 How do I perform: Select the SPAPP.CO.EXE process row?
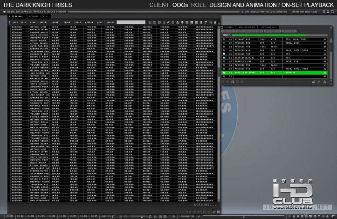(x=275, y=62)
